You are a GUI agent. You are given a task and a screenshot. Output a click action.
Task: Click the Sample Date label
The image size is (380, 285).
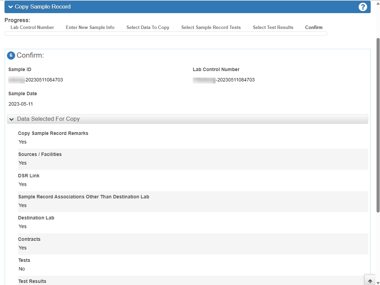tap(22, 94)
